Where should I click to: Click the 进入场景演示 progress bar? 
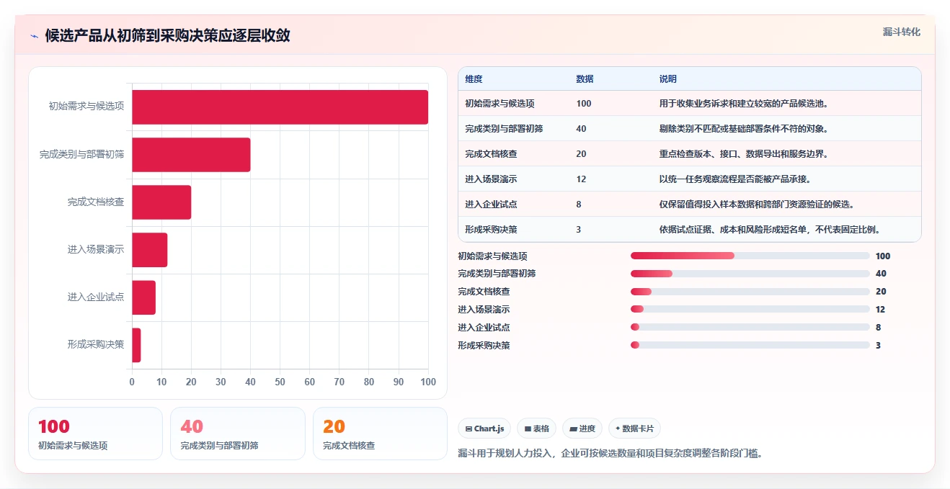click(x=750, y=310)
